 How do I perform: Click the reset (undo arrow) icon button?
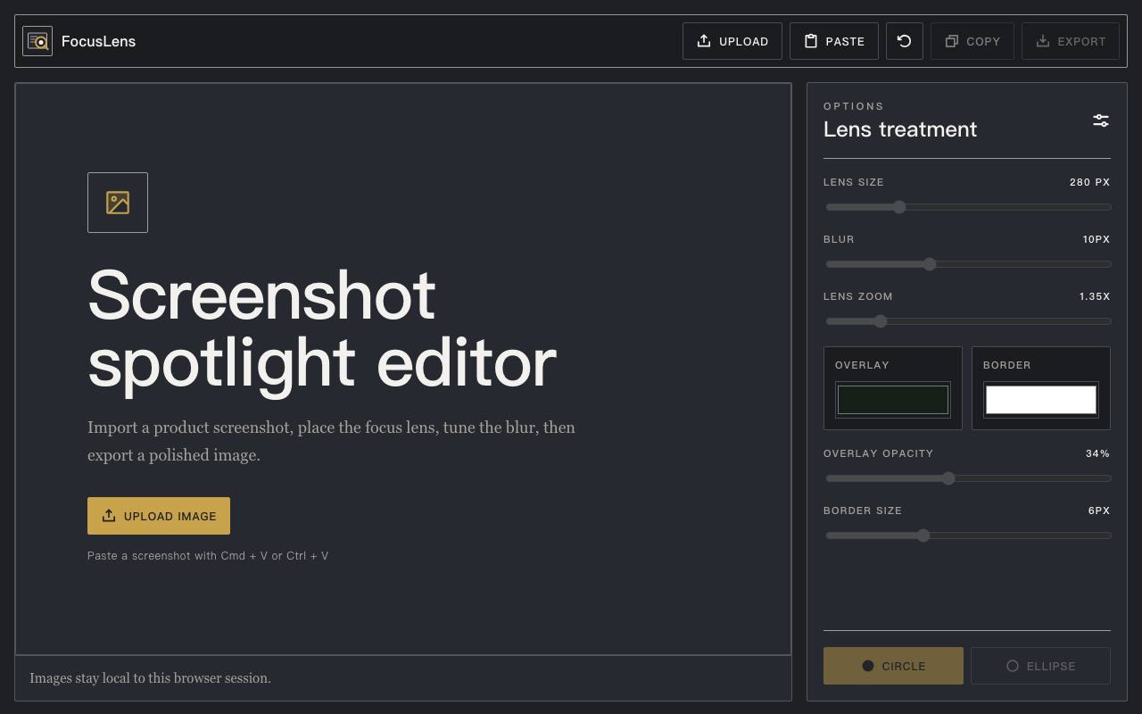[x=905, y=41]
